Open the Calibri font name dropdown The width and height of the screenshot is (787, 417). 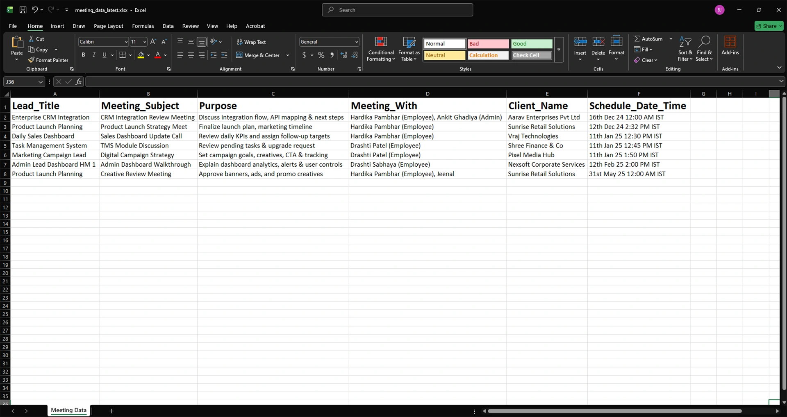pyautogui.click(x=126, y=42)
